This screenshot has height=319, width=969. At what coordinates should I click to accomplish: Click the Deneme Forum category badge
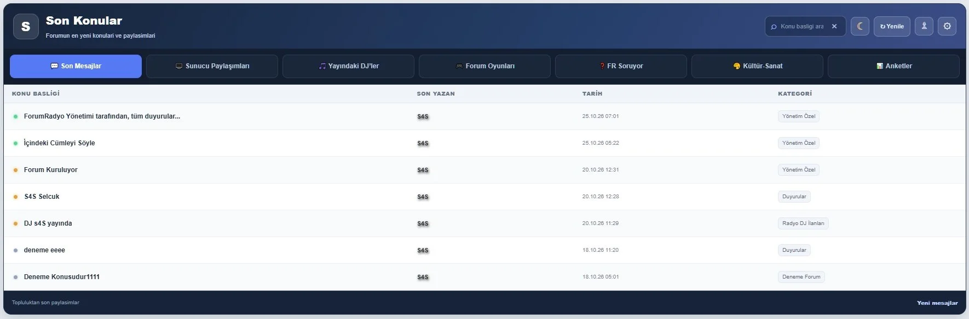coord(801,277)
